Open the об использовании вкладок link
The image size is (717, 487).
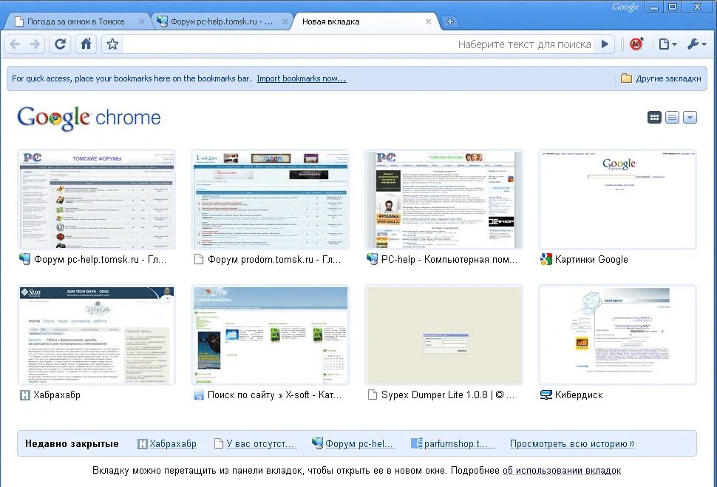562,471
